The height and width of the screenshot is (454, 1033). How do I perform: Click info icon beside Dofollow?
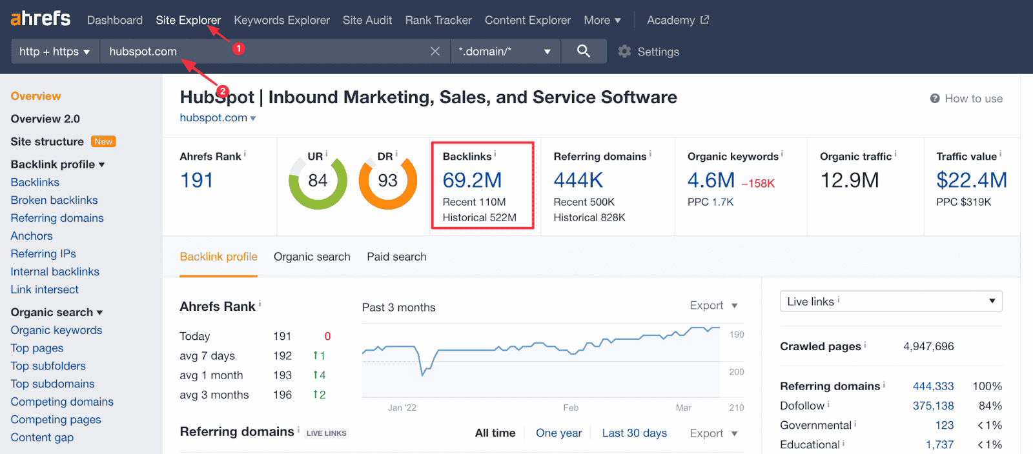point(828,404)
